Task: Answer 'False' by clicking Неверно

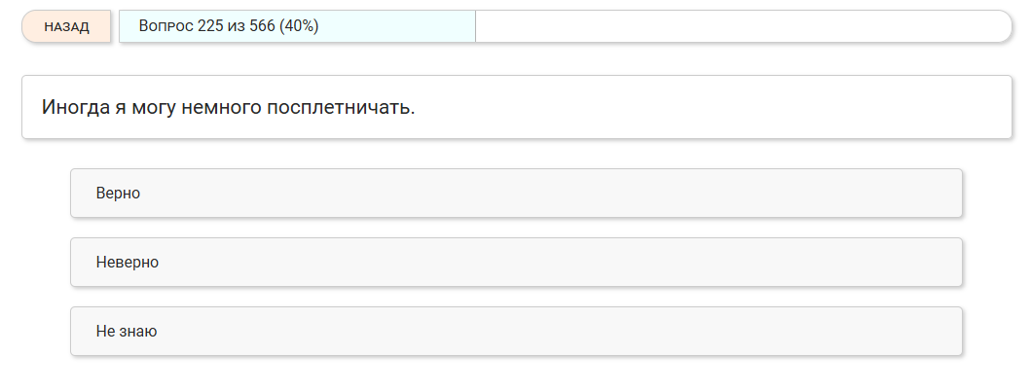Action: click(x=128, y=263)
